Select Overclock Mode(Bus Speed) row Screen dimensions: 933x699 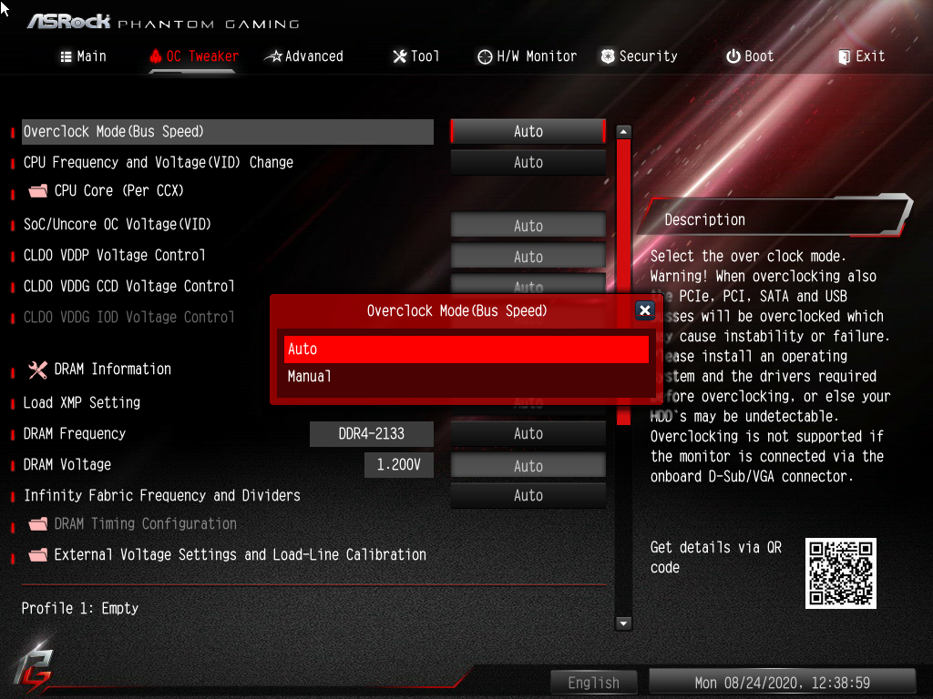228,131
